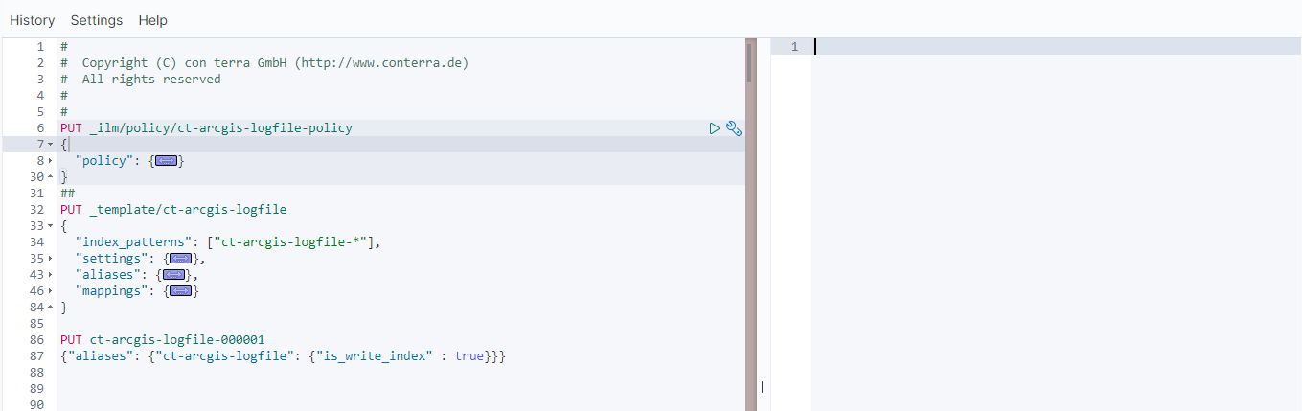1302x411 pixels.
Task: Click the folded placeholder badge after "mappings"
Action: pos(181,291)
